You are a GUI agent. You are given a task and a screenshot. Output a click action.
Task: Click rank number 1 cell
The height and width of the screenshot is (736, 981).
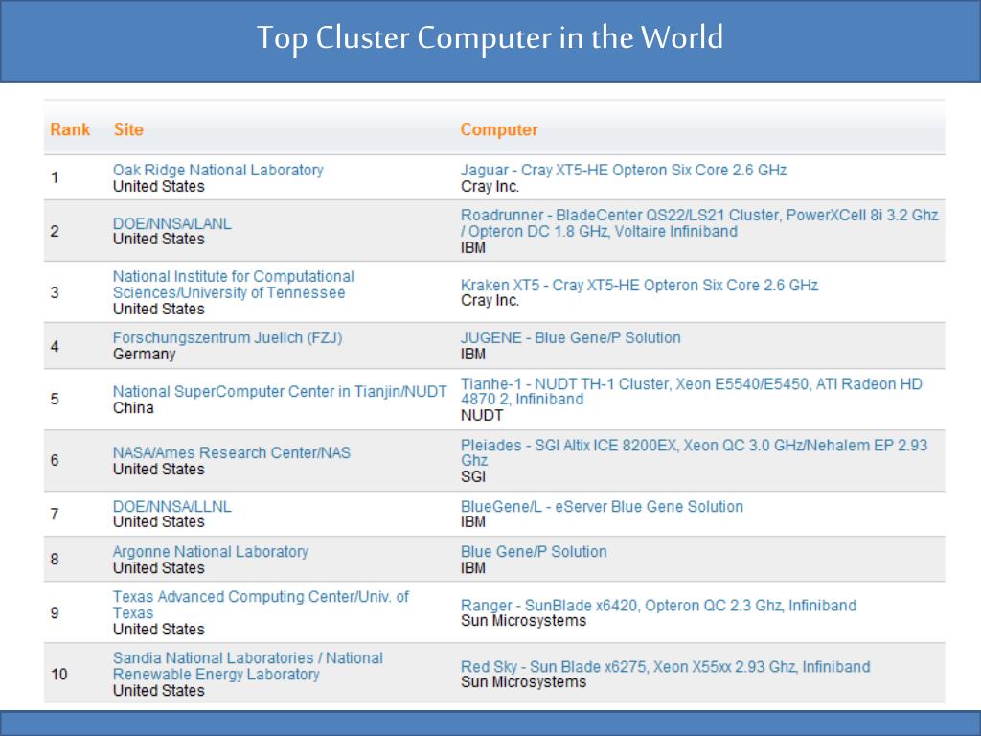(x=55, y=177)
